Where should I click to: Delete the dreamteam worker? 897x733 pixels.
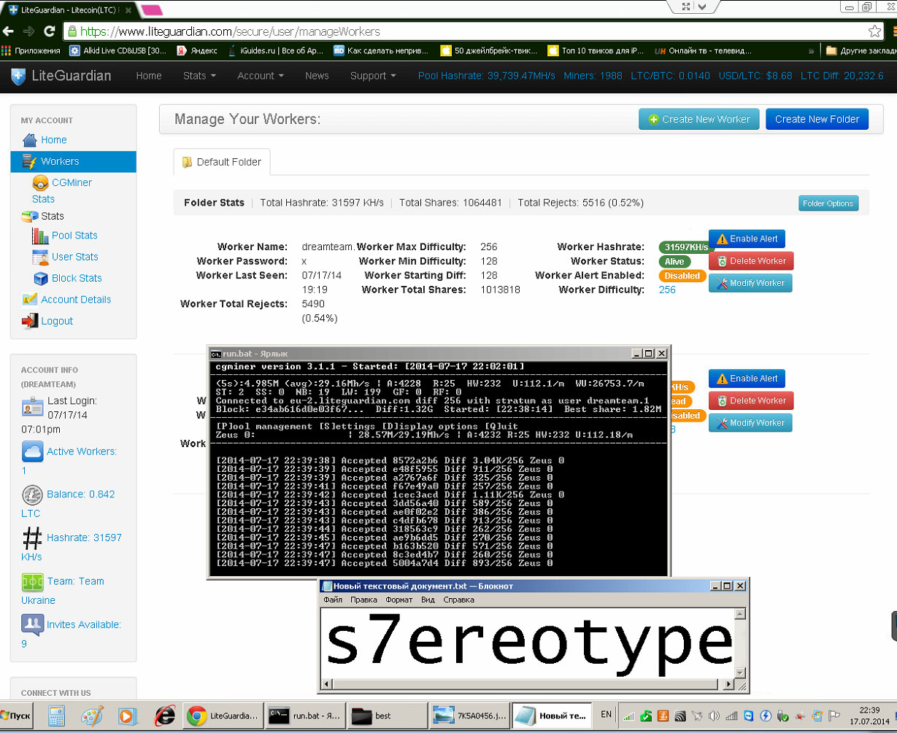coord(751,260)
